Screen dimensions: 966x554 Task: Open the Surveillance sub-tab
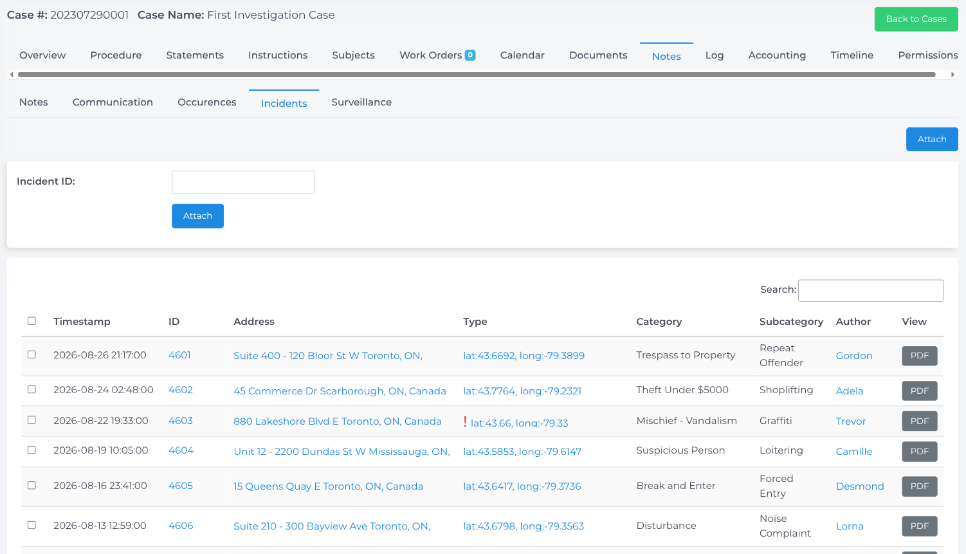point(361,102)
